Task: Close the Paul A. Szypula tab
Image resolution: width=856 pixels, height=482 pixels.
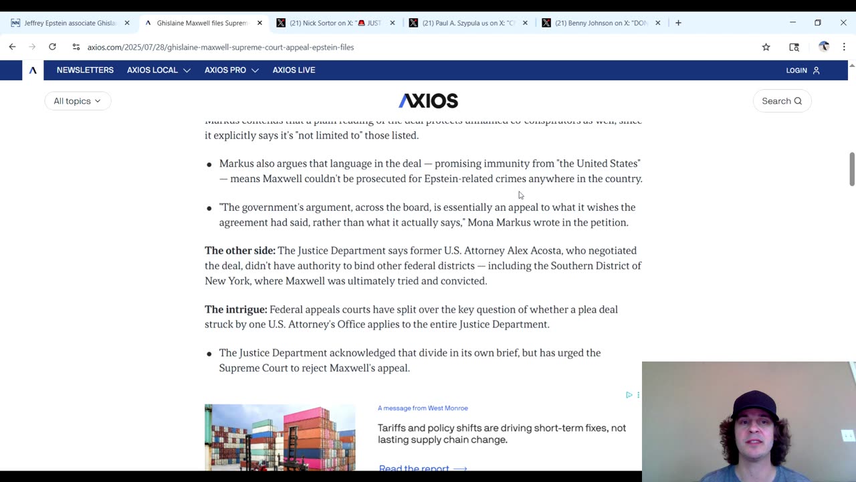Action: pyautogui.click(x=525, y=23)
